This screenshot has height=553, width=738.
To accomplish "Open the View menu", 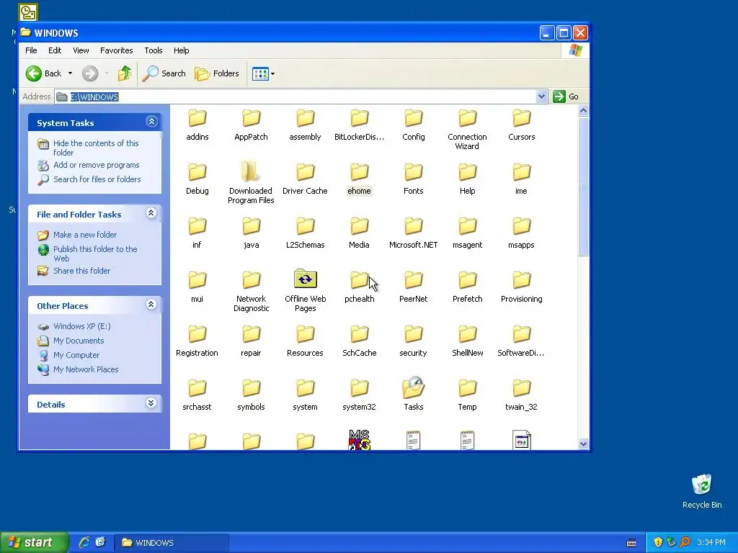I will pyautogui.click(x=81, y=50).
